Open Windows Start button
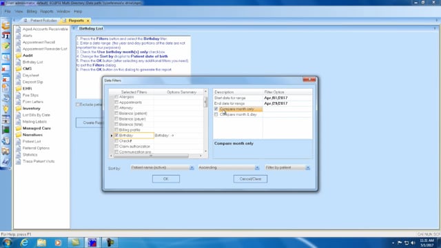Image resolution: width=441 pixels, height=248 pixels. point(7,242)
